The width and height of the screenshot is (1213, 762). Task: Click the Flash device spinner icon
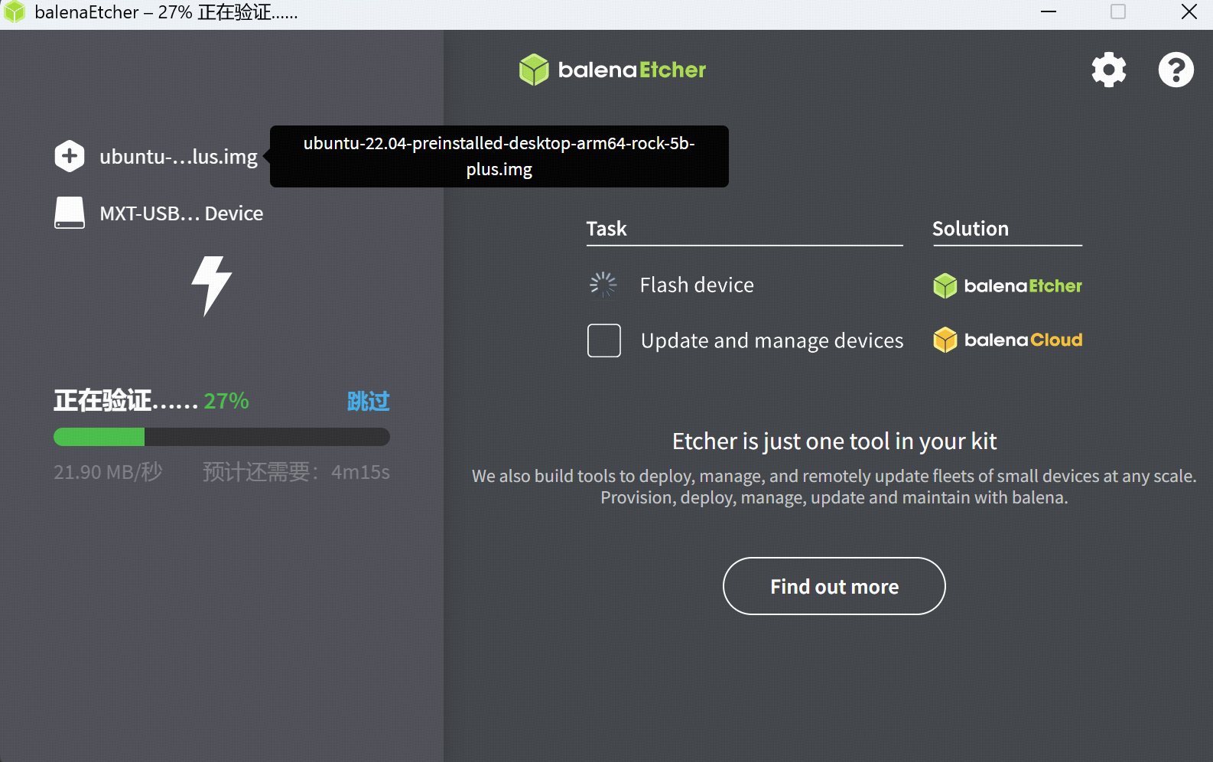(603, 285)
